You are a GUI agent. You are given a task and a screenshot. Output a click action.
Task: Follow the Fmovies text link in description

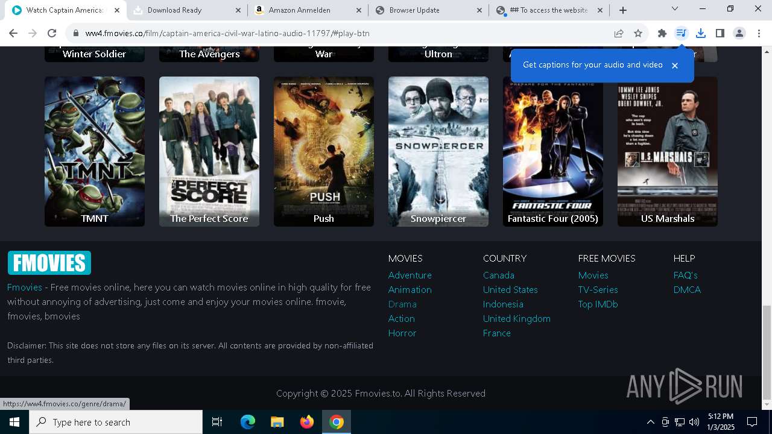coord(25,287)
